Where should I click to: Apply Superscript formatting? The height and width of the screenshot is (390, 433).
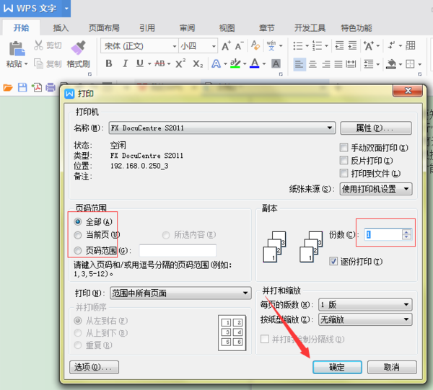[x=180, y=63]
